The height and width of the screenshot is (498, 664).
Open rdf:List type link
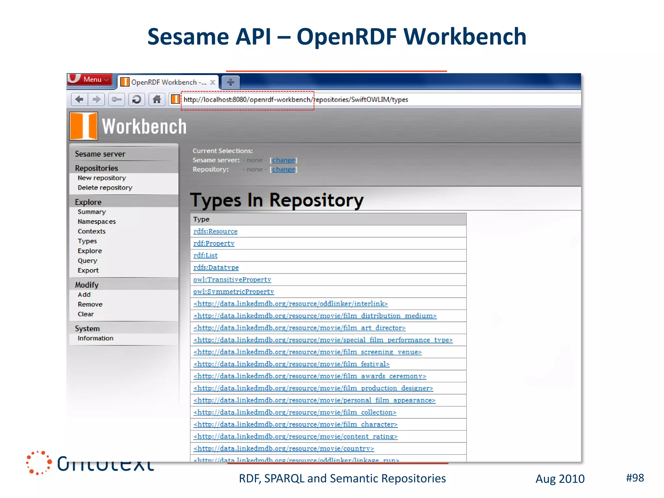[205, 255]
